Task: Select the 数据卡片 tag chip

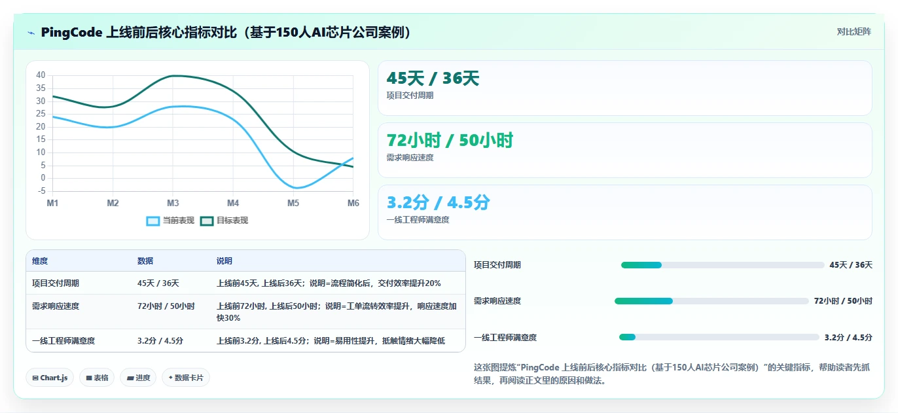Action: click(x=186, y=378)
